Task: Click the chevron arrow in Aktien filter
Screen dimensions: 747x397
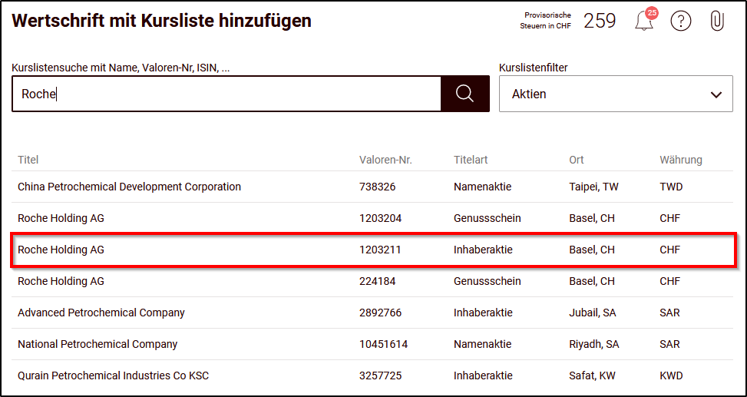Action: tap(716, 94)
